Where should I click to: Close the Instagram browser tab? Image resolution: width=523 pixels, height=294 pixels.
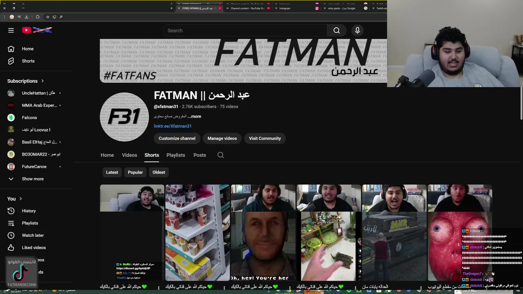(x=276, y=8)
